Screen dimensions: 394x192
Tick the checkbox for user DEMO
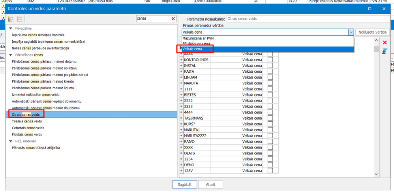(270, 165)
